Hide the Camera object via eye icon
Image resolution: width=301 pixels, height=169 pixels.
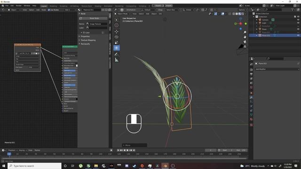pos(298,20)
